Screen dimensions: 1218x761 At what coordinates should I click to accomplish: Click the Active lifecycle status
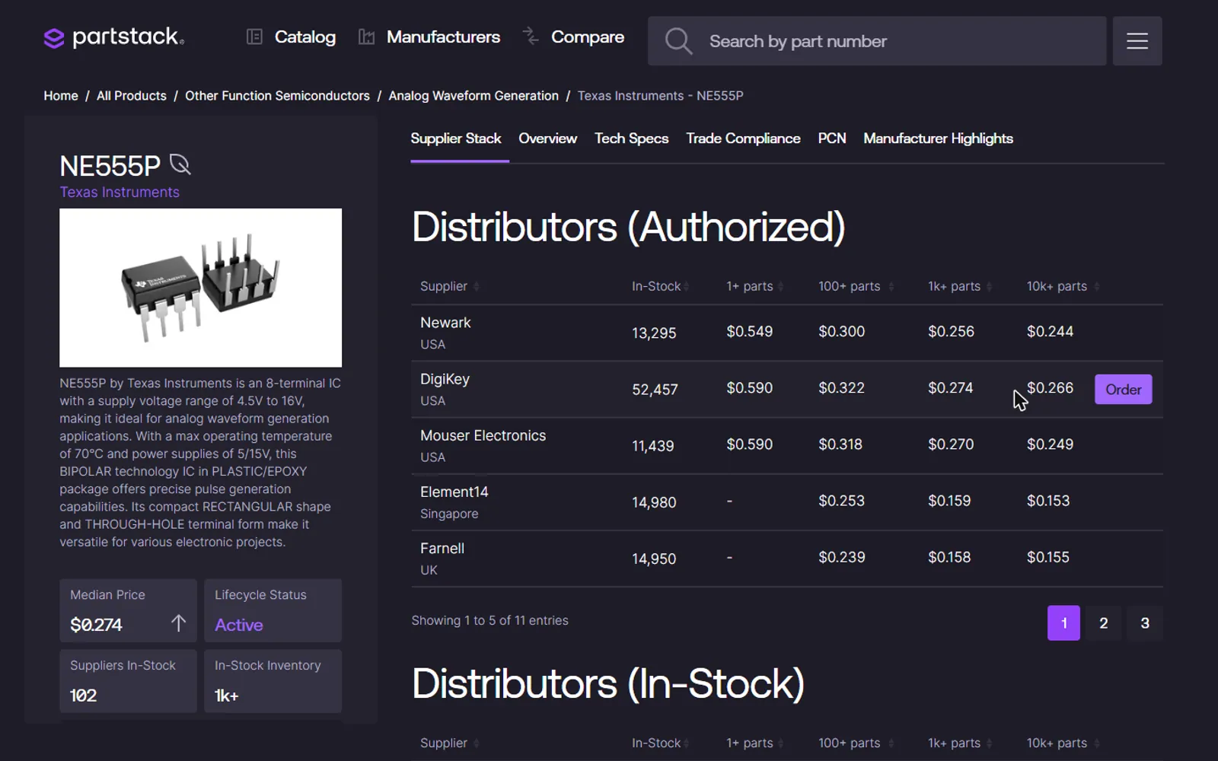(x=239, y=625)
